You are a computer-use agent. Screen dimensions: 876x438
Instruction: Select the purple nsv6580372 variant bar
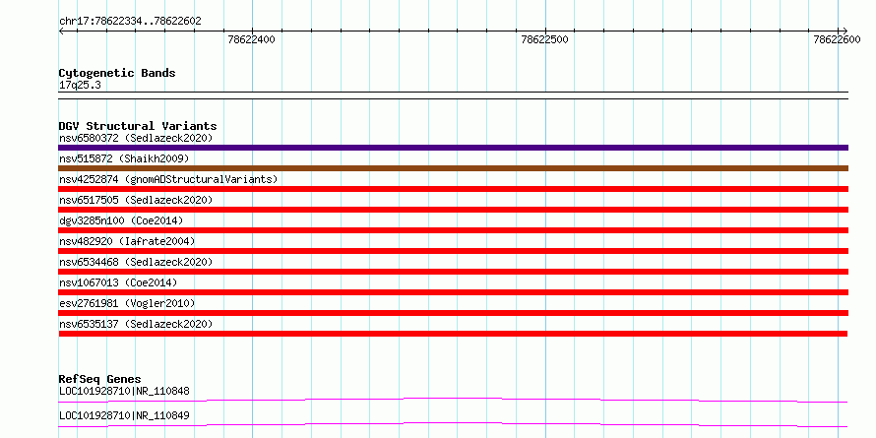(x=453, y=148)
